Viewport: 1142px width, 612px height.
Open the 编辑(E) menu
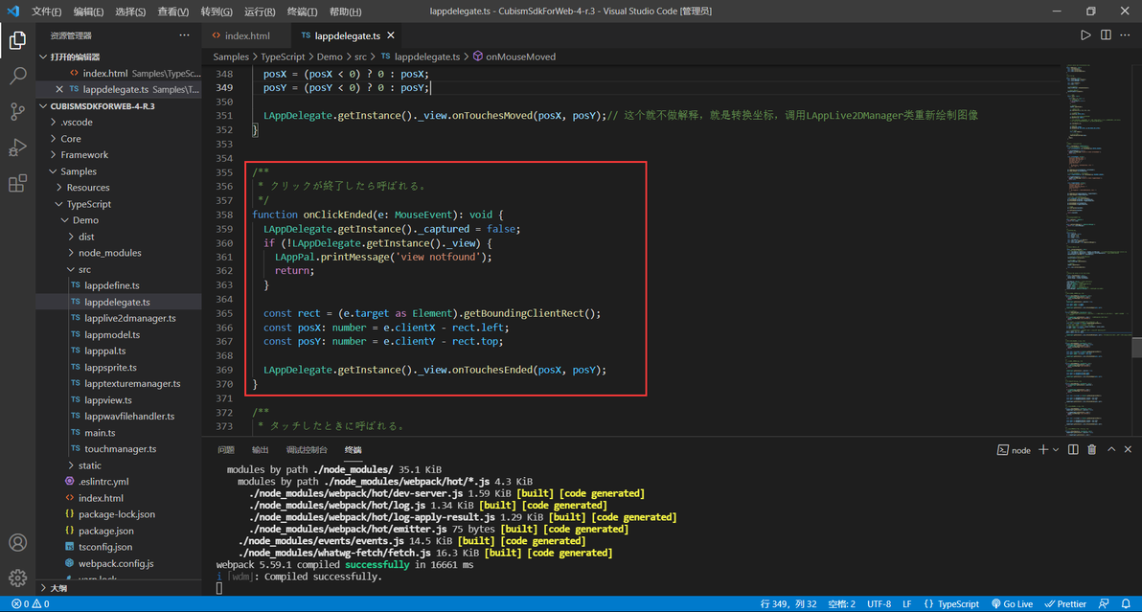pyautogui.click(x=88, y=11)
